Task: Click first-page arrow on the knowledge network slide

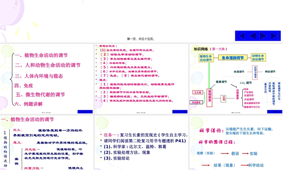Action: [x=269, y=112]
